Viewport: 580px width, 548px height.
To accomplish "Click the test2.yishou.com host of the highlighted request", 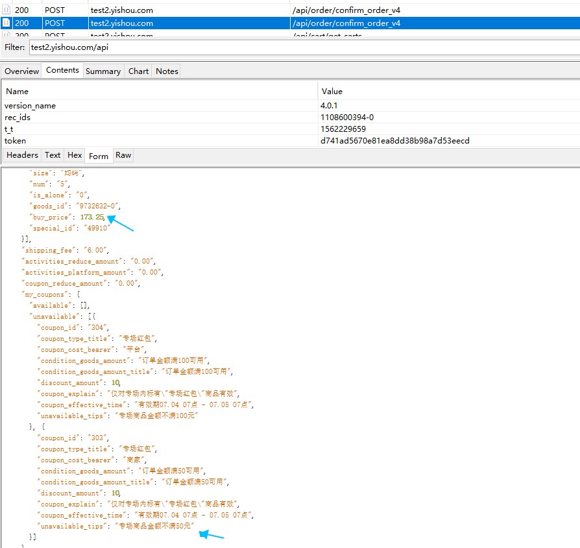I will pyautogui.click(x=122, y=23).
